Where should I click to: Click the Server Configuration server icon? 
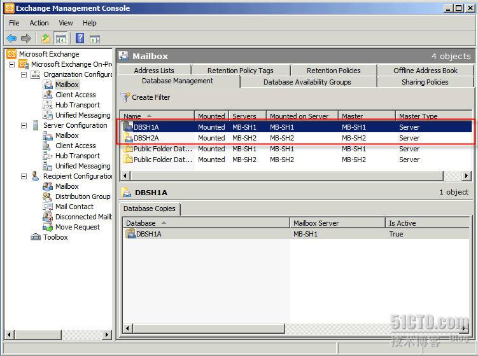tap(36, 125)
